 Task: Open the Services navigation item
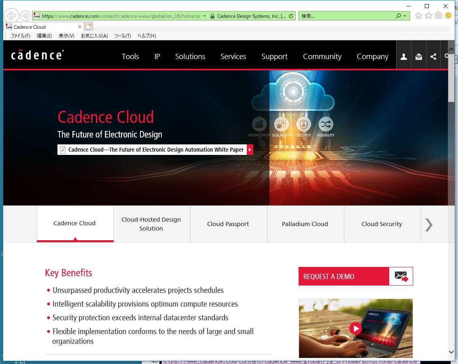click(233, 56)
